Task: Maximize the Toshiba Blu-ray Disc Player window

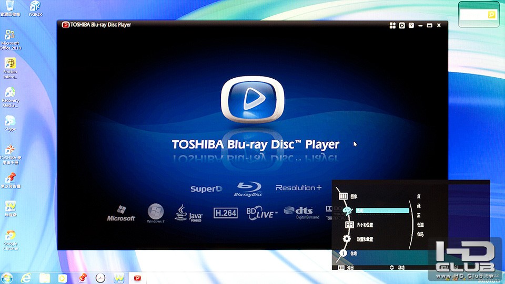Action: (x=429, y=25)
